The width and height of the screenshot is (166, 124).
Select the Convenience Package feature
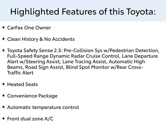tap(32, 96)
